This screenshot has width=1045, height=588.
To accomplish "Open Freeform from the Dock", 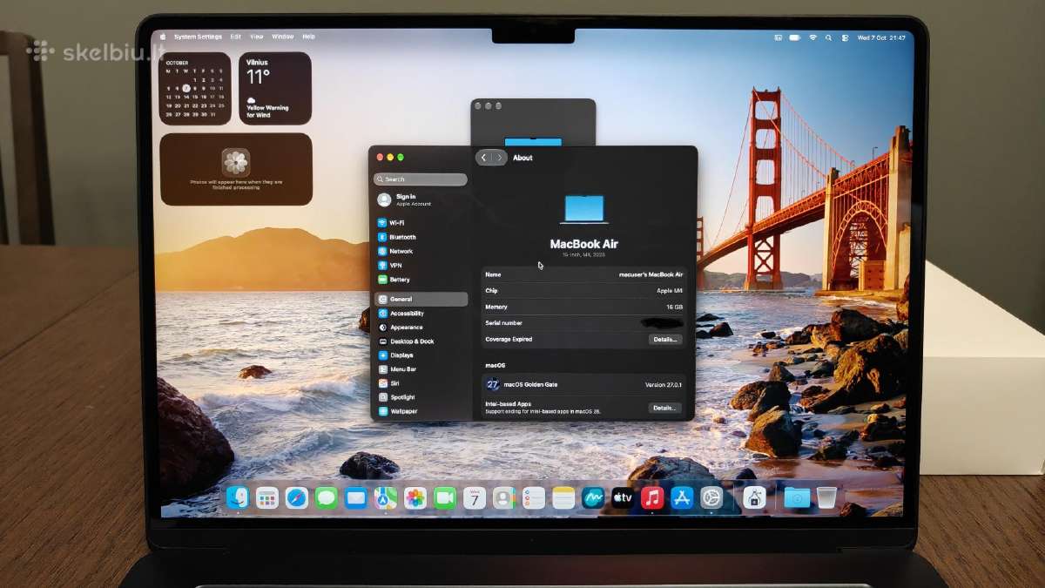I will pos(593,498).
